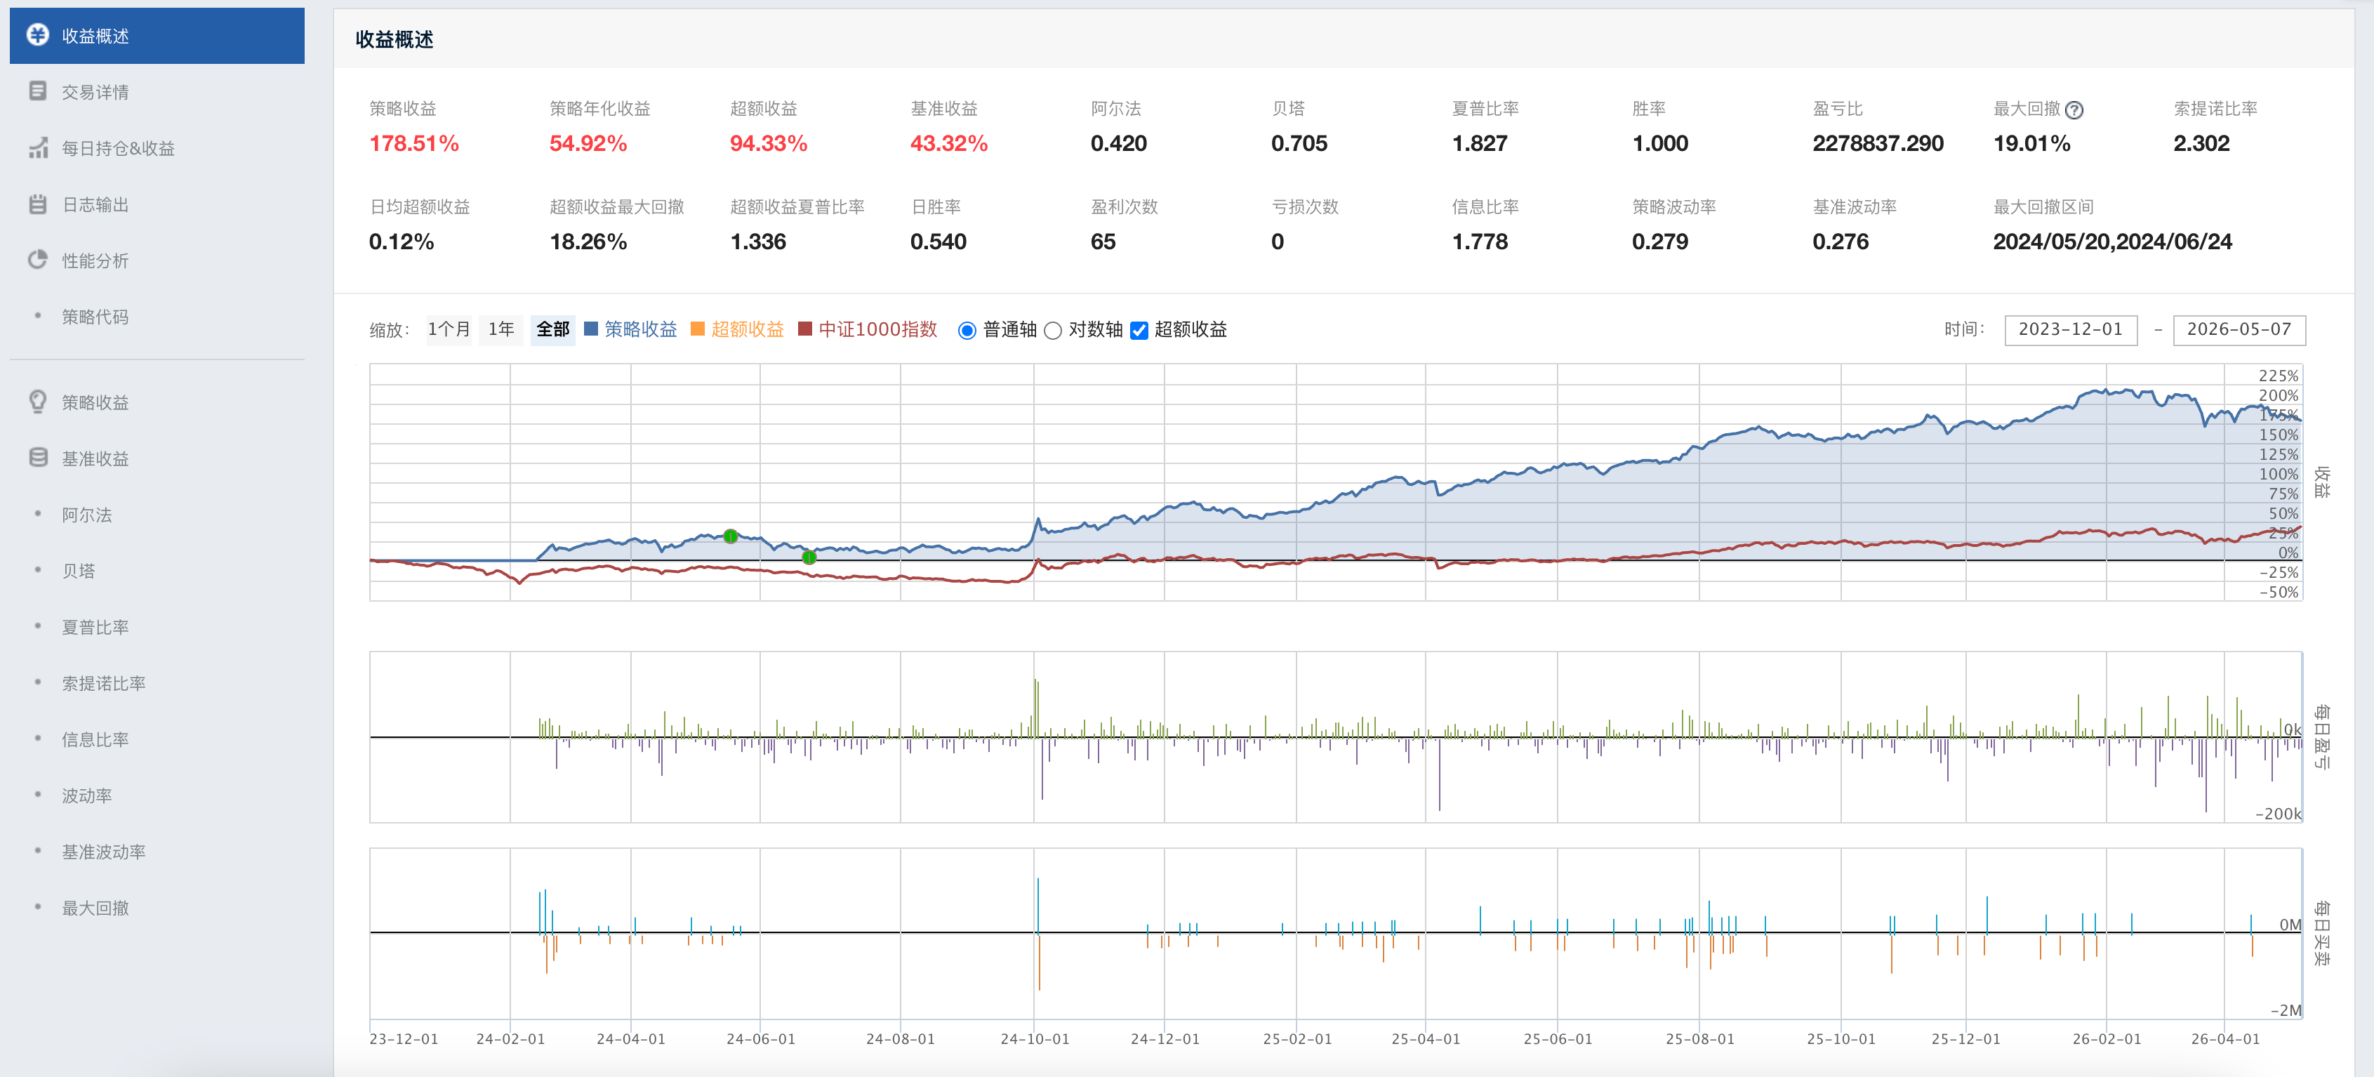Image resolution: width=2374 pixels, height=1077 pixels.
Task: Click 盈利次数 value 65
Action: 1103,242
